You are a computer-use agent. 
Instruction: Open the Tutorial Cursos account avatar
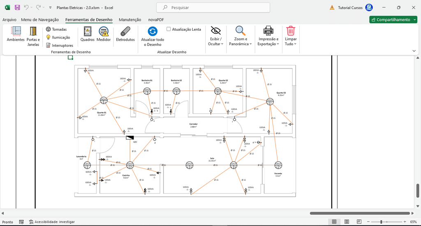tap(369, 7)
